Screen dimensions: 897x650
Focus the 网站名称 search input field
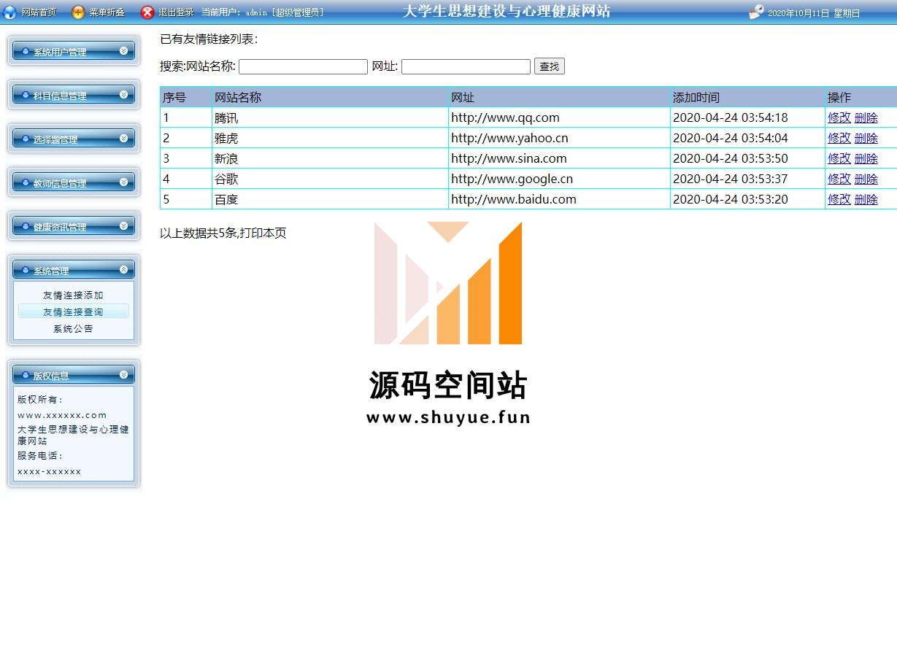tap(303, 67)
